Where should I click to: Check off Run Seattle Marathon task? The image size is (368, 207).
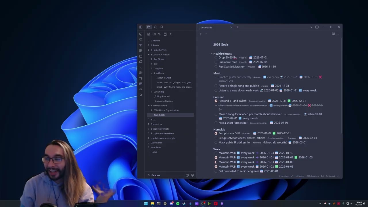(216, 67)
